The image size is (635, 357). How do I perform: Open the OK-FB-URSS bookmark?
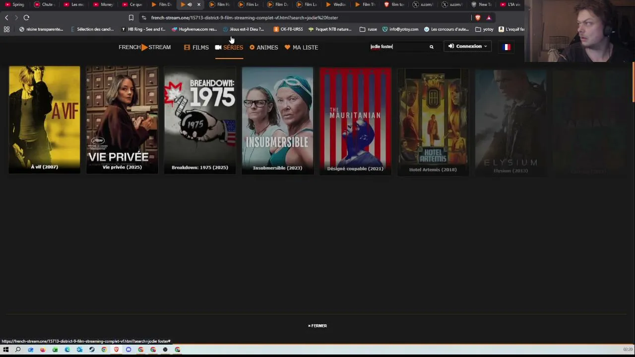point(288,29)
